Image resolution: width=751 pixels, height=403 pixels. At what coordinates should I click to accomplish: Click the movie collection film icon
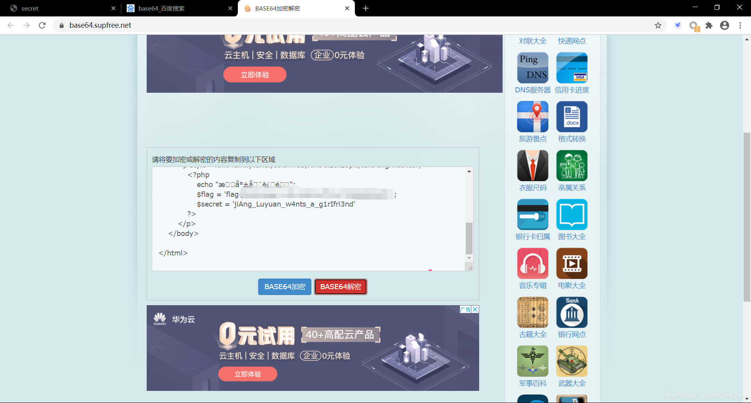tap(571, 263)
